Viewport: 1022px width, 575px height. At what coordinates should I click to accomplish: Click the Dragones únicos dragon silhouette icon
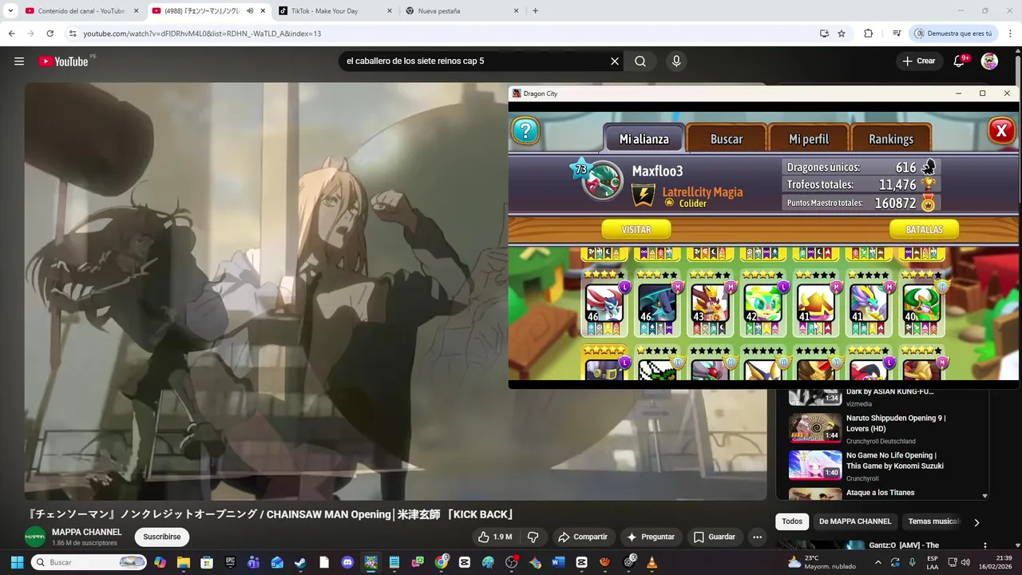(x=928, y=167)
